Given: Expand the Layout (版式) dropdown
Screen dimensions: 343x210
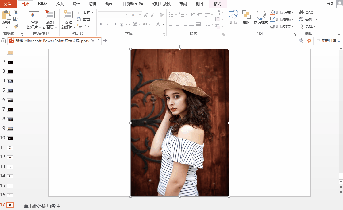Looking at the screenshot, I should point(92,13).
